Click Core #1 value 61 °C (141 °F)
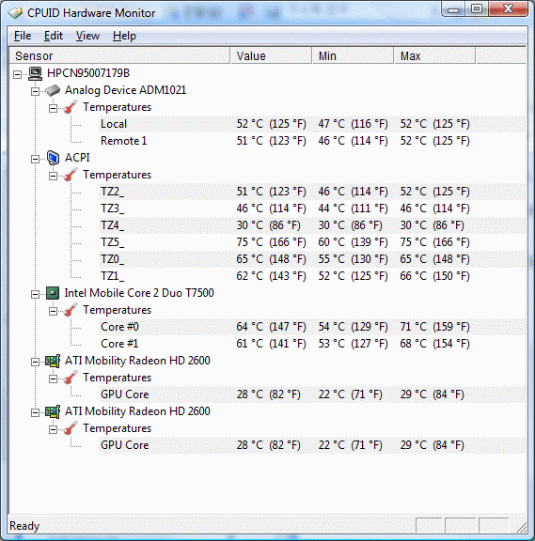This screenshot has height=541, width=535. (271, 344)
